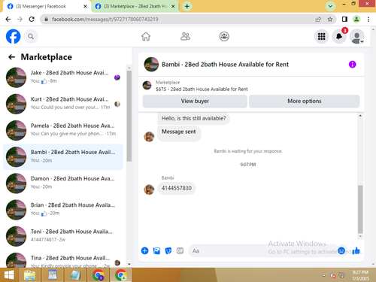Image resolution: width=376 pixels, height=282 pixels.
Task: Click the Facebook logo icon
Action: pyautogui.click(x=13, y=37)
